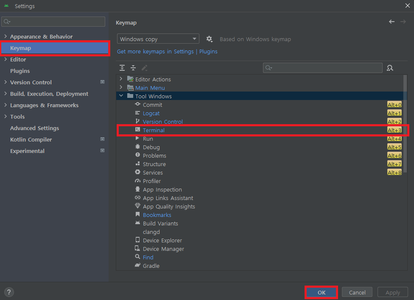Select Keymap in the settings sidebar
The height and width of the screenshot is (300, 414).
[55, 48]
